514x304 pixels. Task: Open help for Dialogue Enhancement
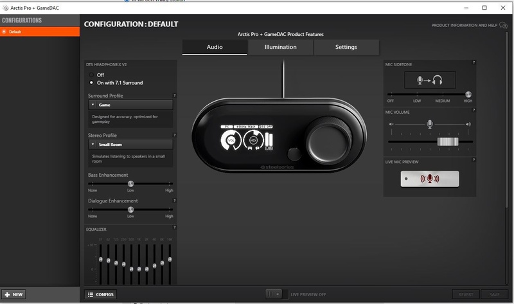coord(174,201)
